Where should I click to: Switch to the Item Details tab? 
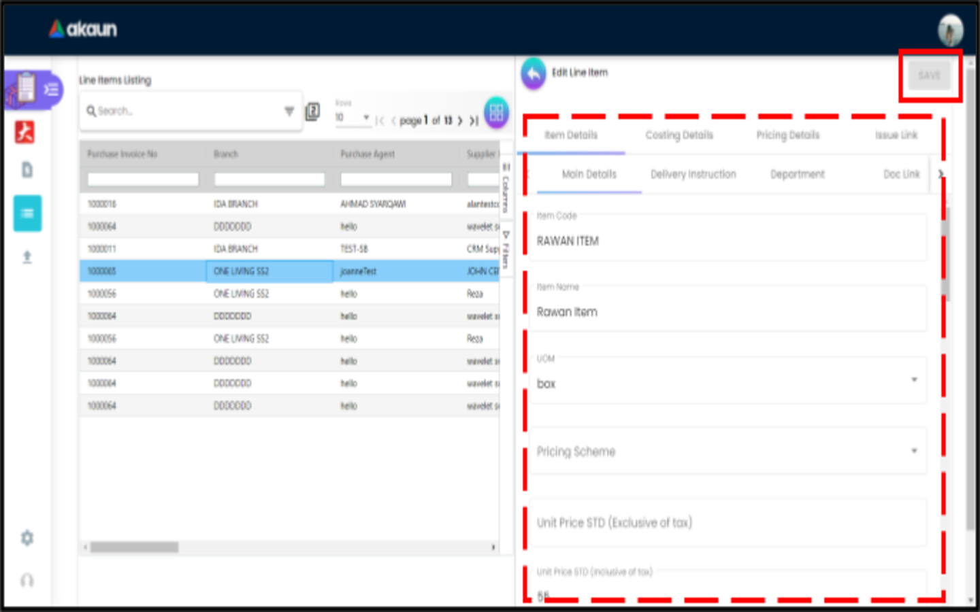tap(571, 135)
